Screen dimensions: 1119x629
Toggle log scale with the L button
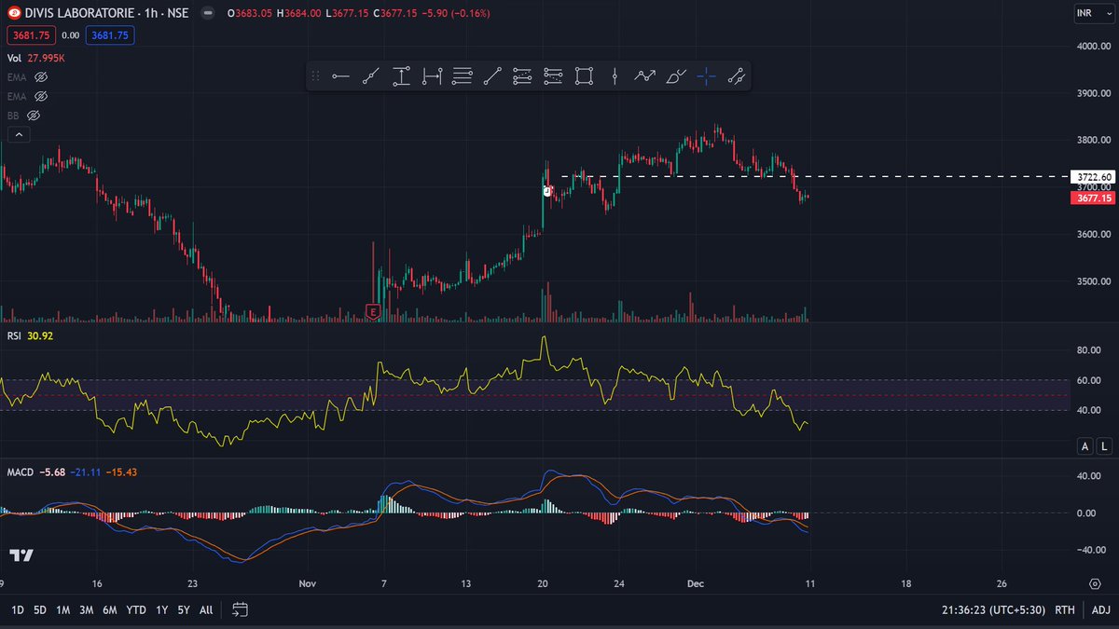point(1103,447)
